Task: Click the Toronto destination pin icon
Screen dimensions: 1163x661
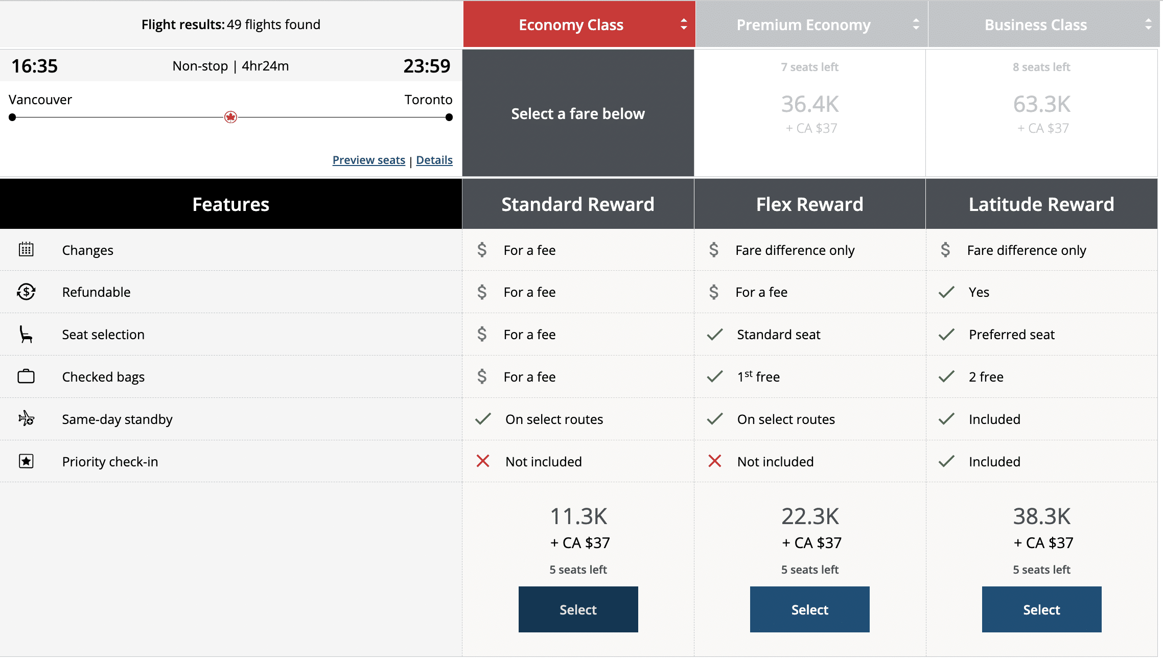Action: (449, 118)
